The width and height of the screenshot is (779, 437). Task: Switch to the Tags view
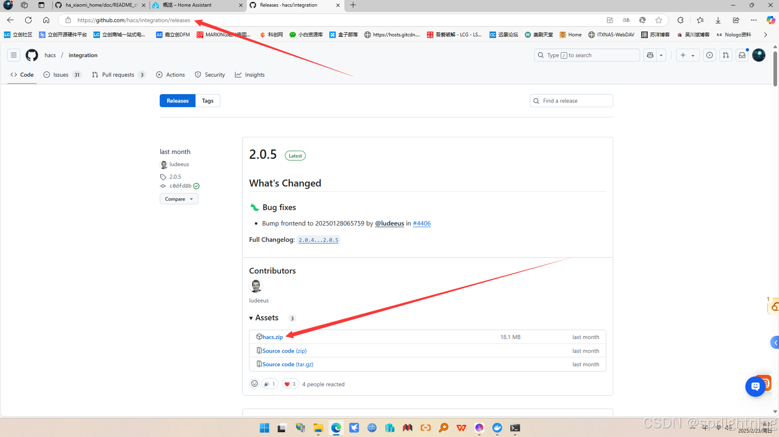208,101
